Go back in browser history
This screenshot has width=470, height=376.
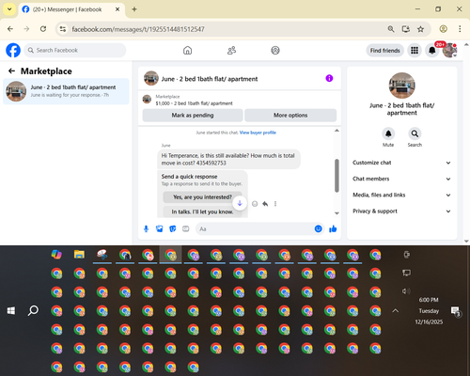(10, 29)
